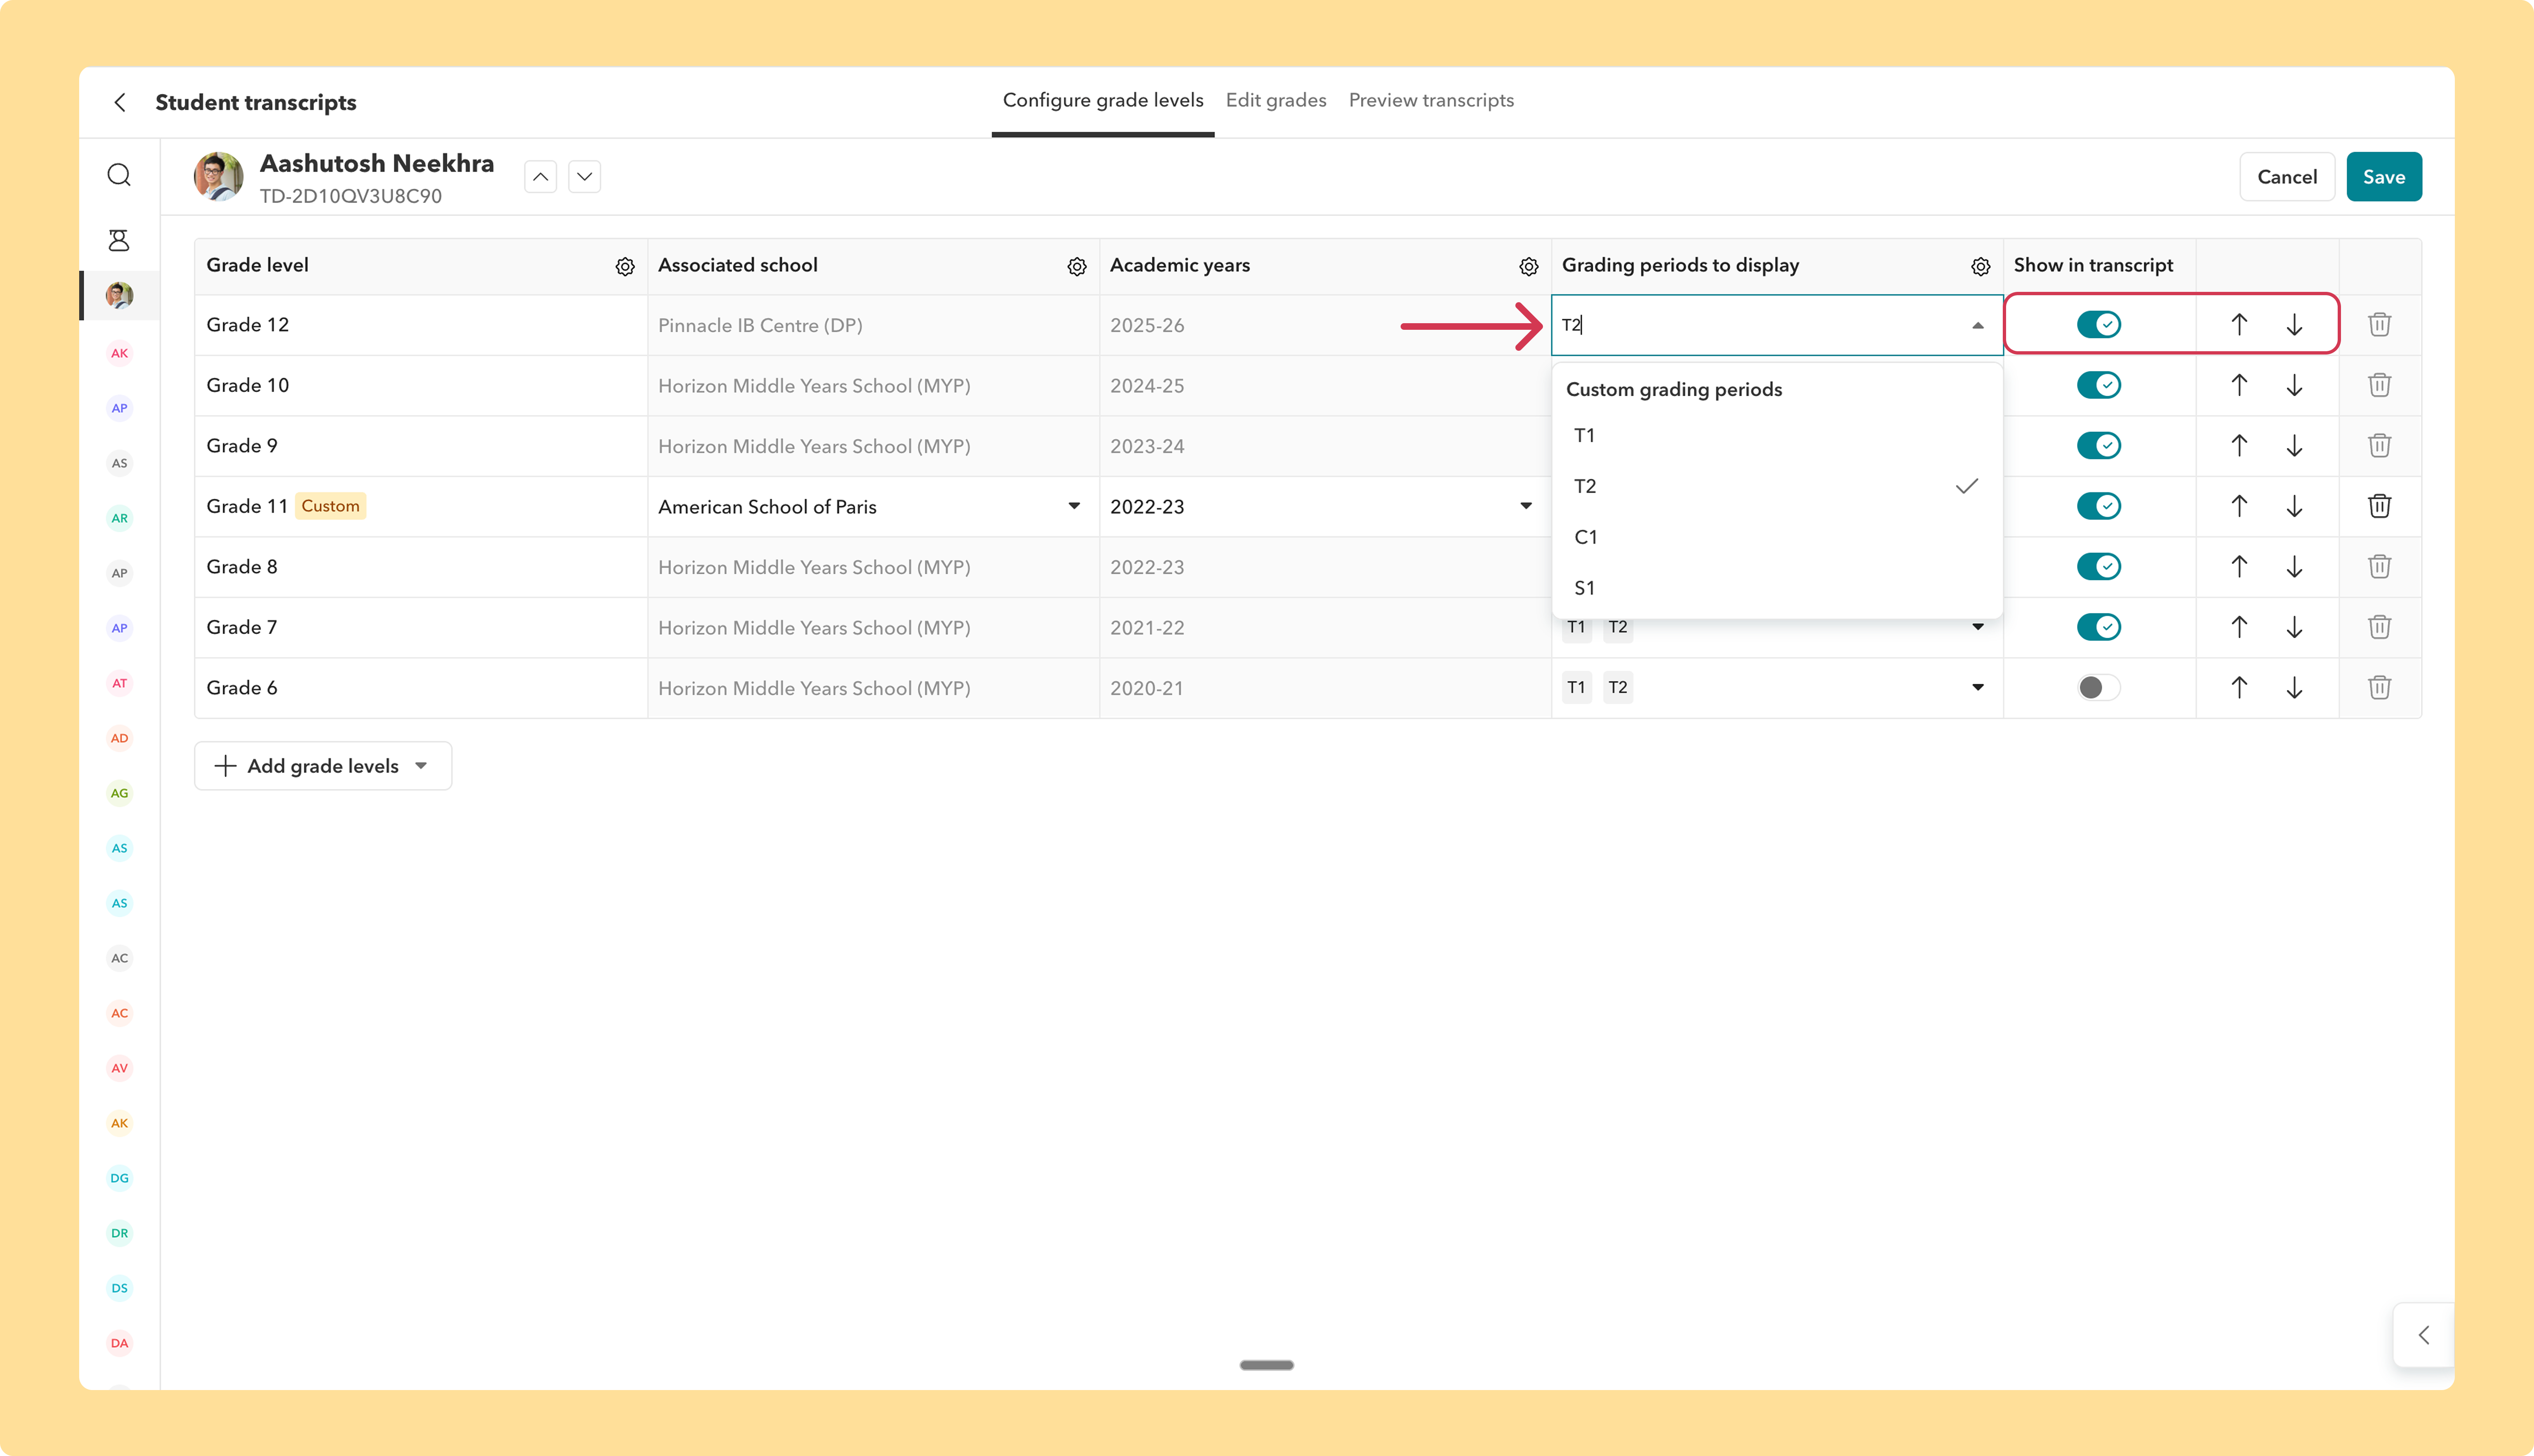Click the T1 tag in Grade 6 row
Viewport: 2534px width, 1456px height.
pyautogui.click(x=1577, y=687)
